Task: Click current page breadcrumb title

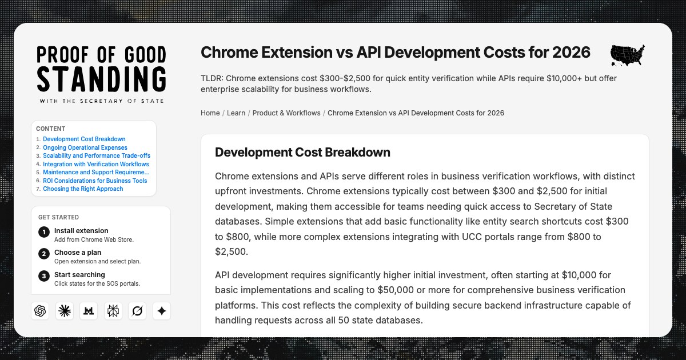Action: 416,113
